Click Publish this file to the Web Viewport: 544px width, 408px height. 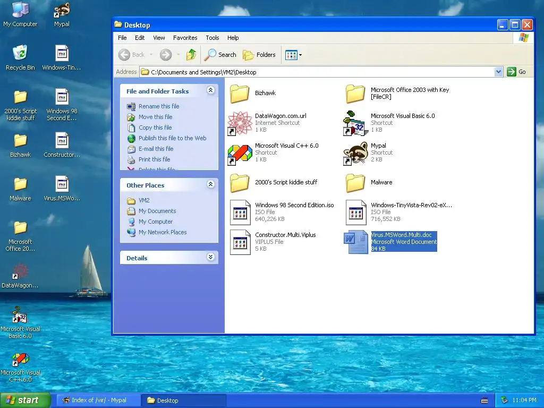click(166, 138)
